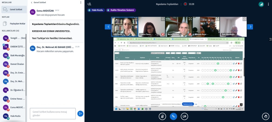
Task: Open the chat options three-dot menu
Action: [x=81, y=2]
